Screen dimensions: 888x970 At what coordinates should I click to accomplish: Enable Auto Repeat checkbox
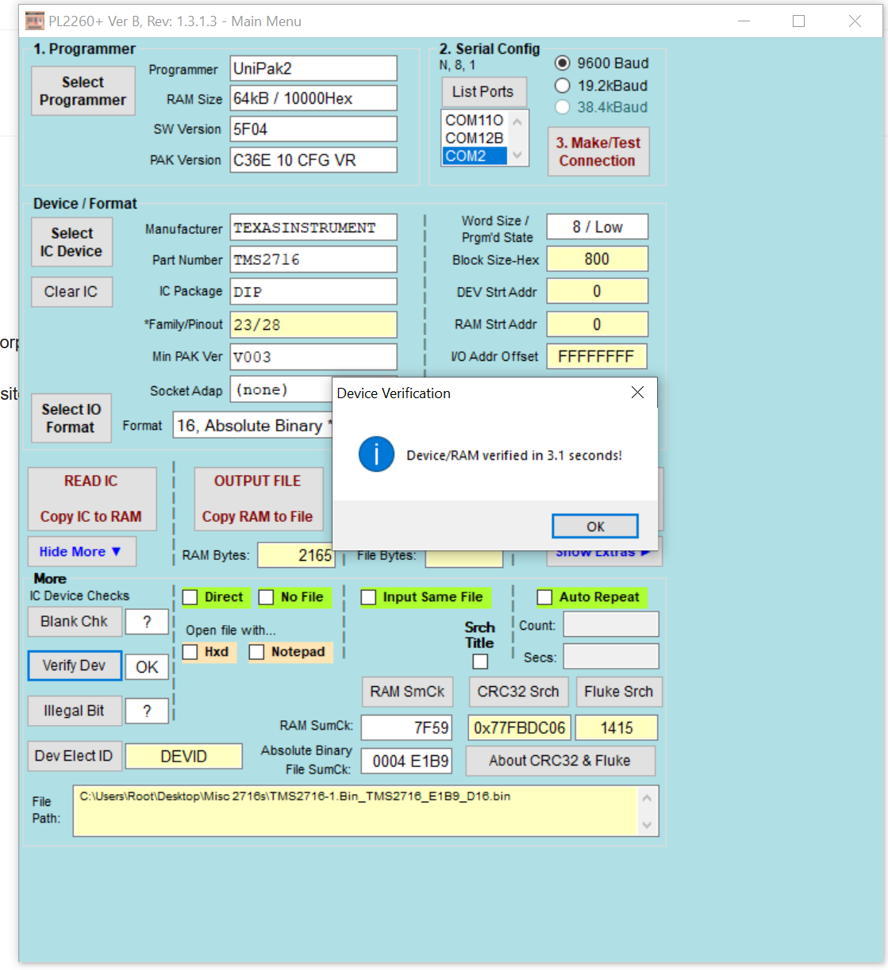click(544, 597)
